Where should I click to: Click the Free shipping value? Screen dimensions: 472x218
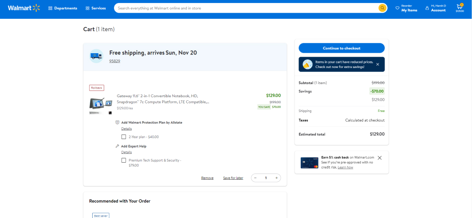click(382, 111)
